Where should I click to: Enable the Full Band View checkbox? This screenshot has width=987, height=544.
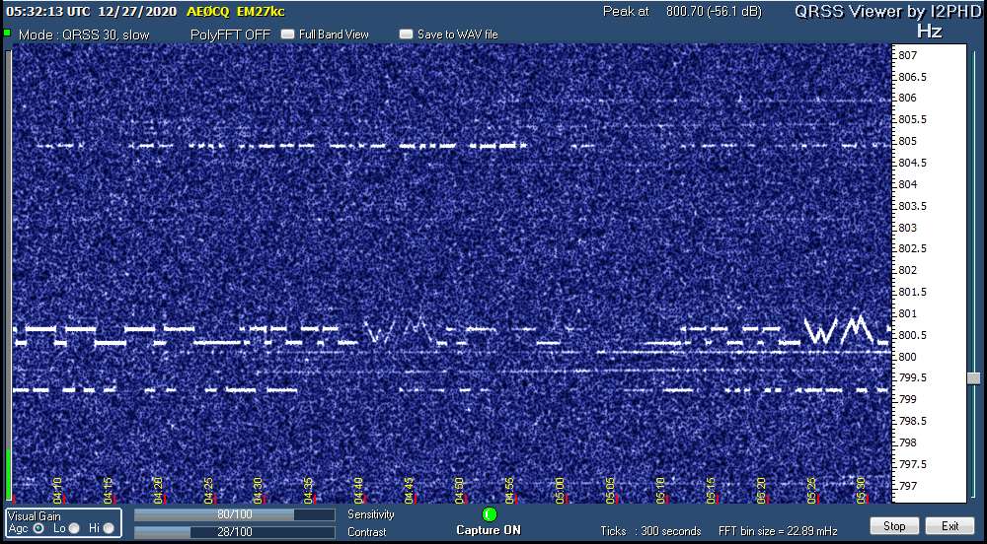288,34
